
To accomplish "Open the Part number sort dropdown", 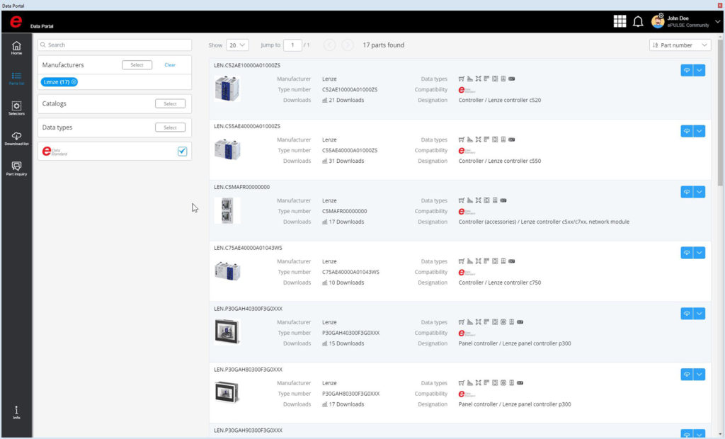I will point(680,45).
